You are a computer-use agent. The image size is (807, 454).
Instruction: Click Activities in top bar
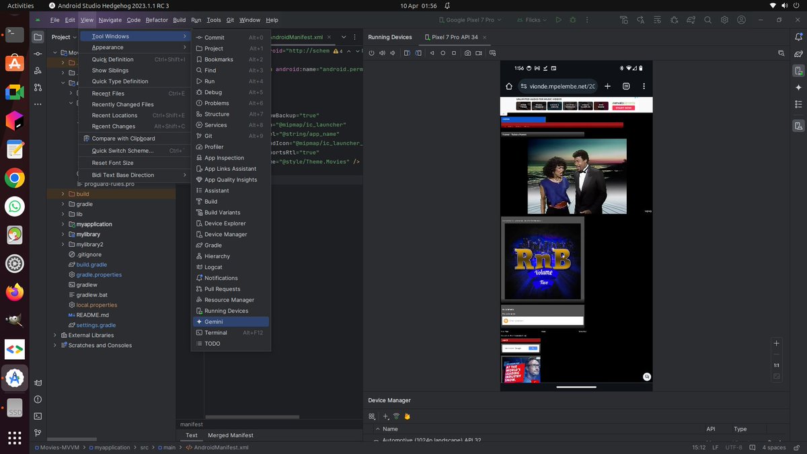point(20,5)
